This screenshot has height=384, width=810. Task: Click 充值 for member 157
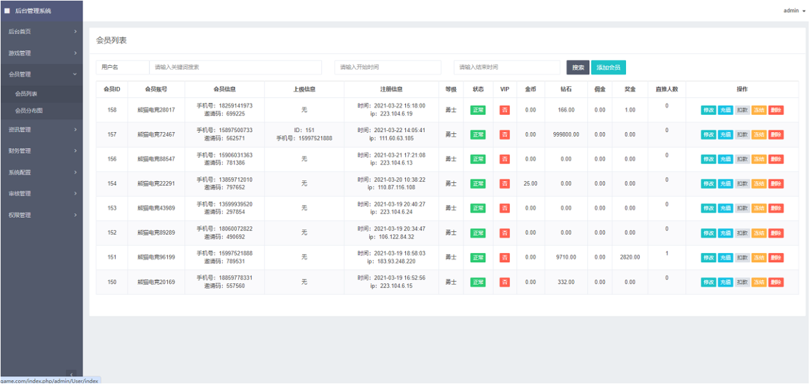tap(725, 135)
